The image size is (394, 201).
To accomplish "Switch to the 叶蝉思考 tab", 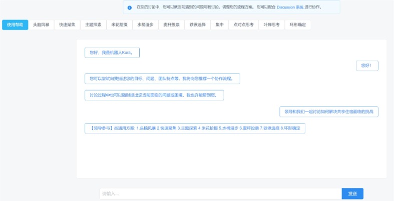I will click(x=272, y=24).
